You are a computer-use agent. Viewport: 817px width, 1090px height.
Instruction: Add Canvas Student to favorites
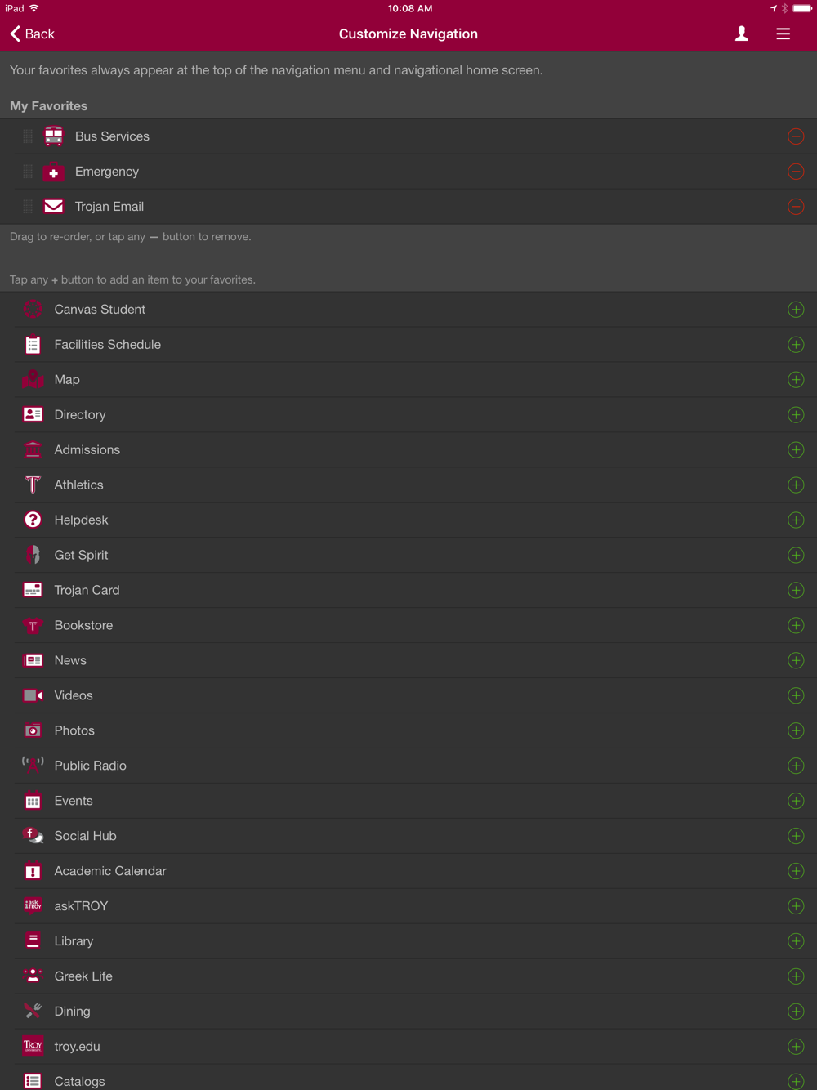pos(796,310)
